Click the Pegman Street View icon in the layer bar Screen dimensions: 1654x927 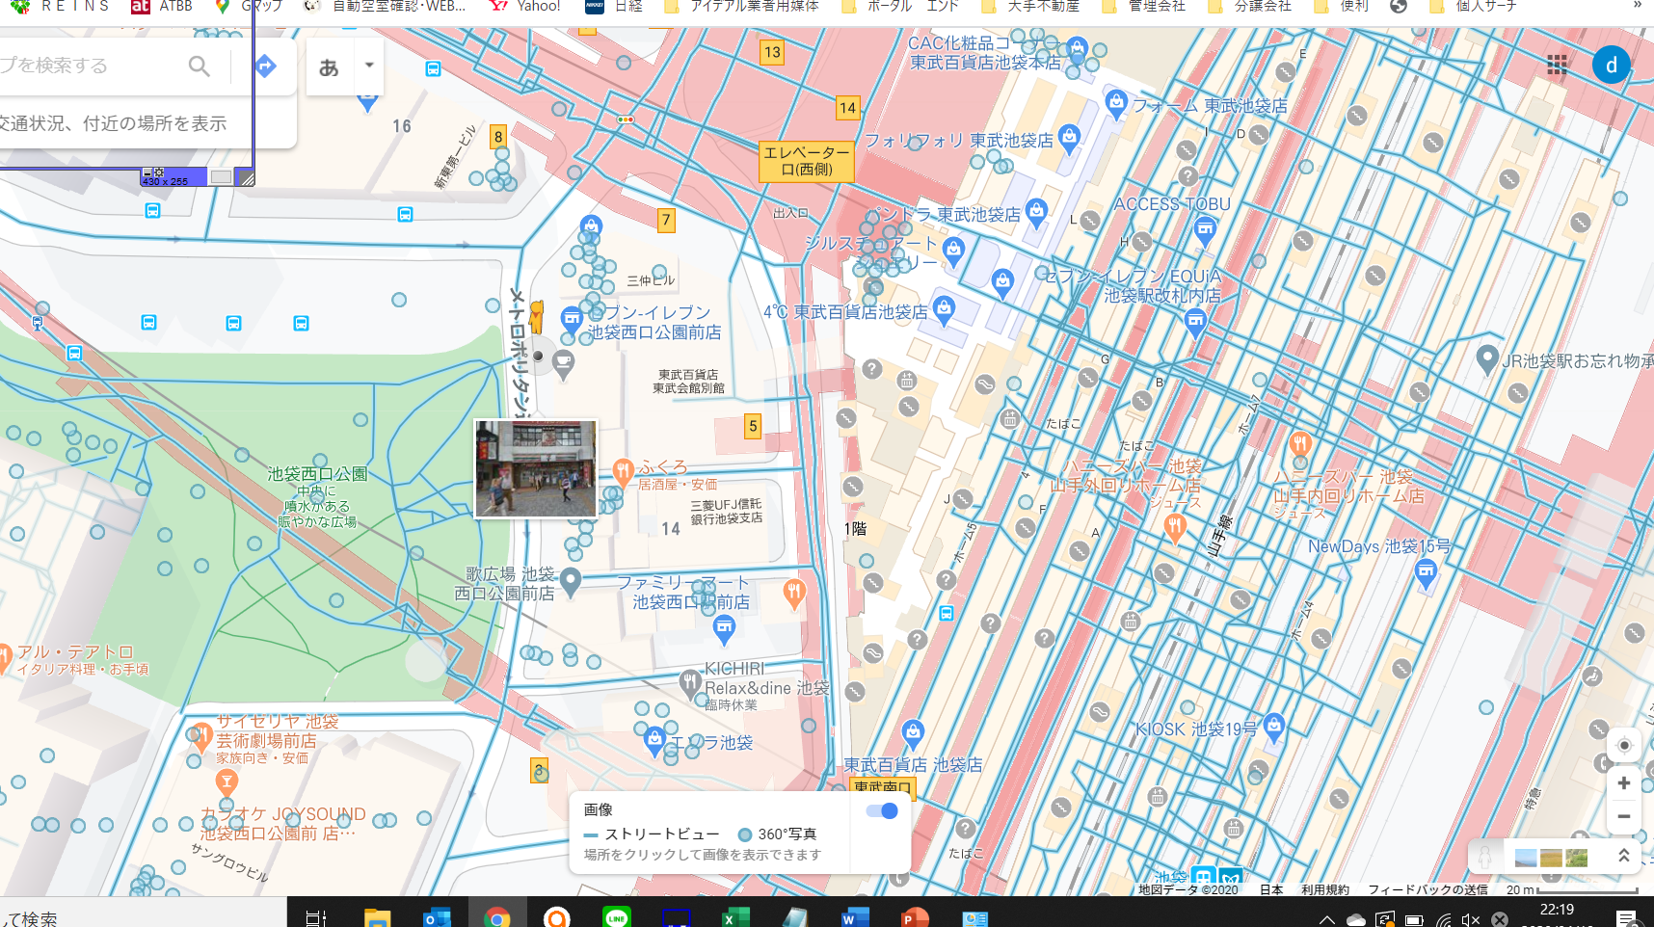point(1485,857)
